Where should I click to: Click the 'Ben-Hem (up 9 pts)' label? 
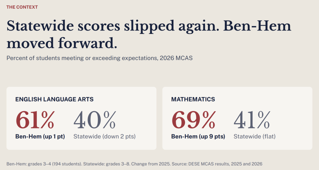pyautogui.click(x=198, y=136)
